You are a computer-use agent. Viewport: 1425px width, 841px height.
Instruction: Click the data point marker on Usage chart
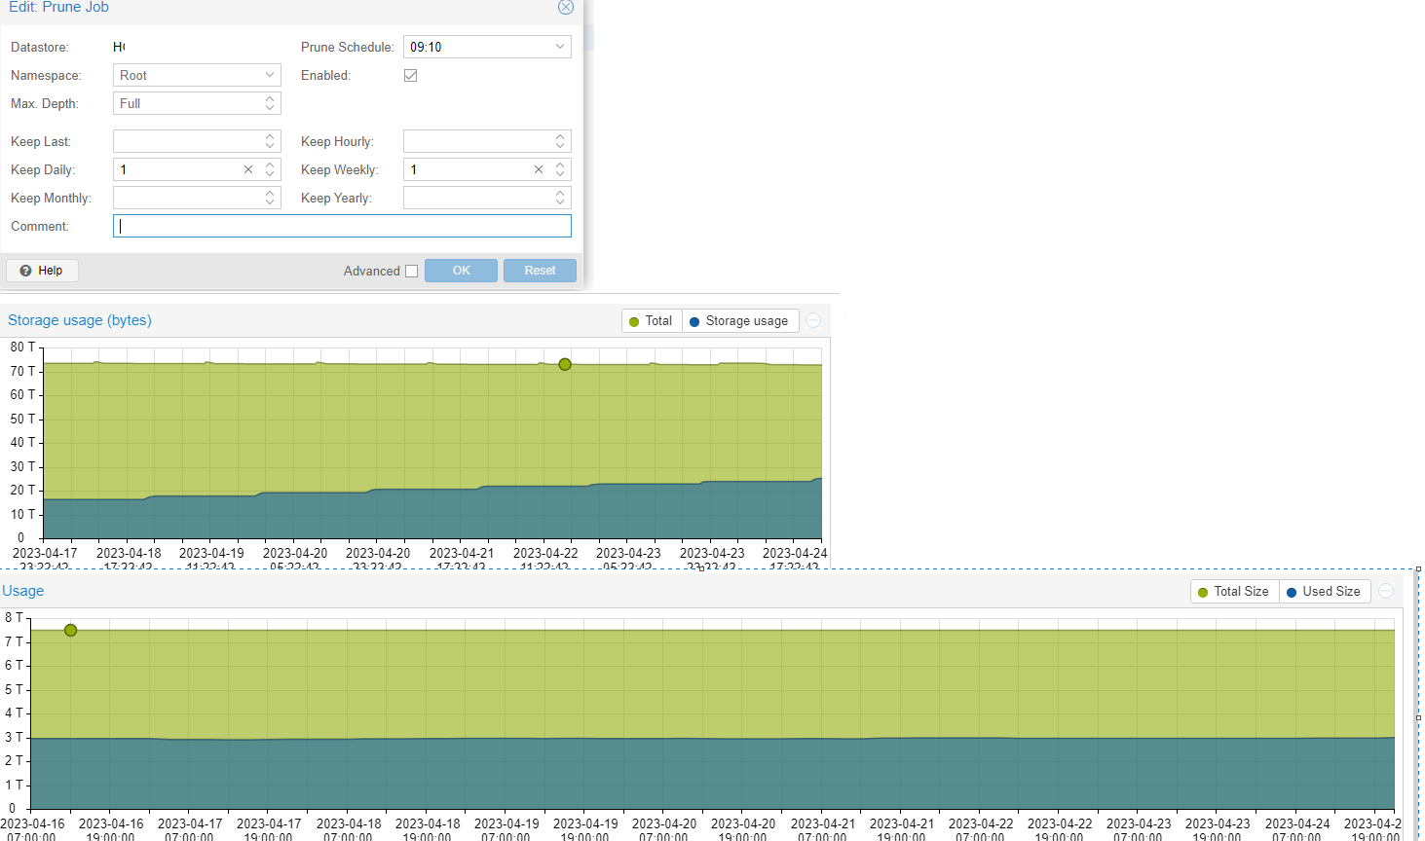70,630
